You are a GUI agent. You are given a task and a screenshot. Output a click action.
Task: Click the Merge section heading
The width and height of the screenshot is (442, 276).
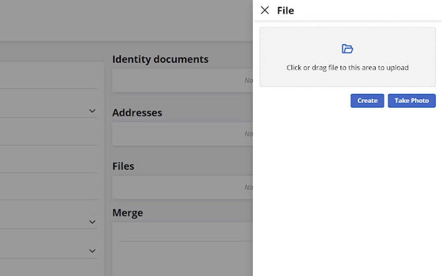pyautogui.click(x=127, y=212)
